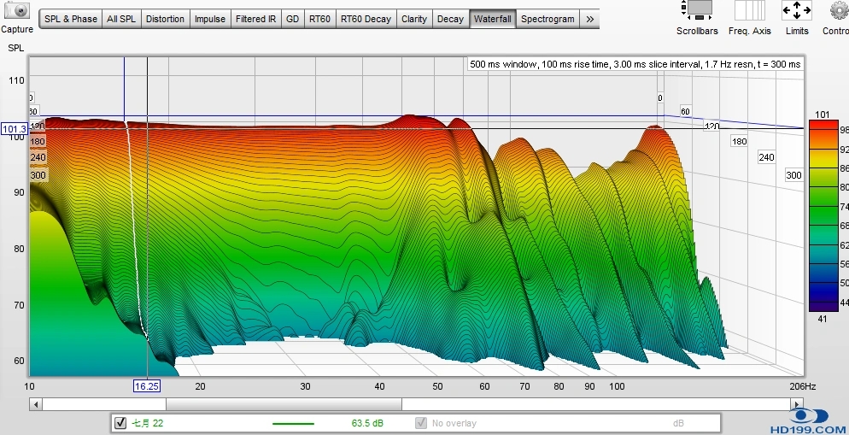Open the Controls gear icon
Image resolution: width=849 pixels, height=435 pixels.
pos(839,10)
